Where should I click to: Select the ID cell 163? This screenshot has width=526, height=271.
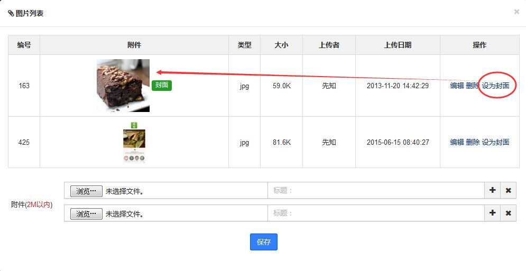point(24,86)
